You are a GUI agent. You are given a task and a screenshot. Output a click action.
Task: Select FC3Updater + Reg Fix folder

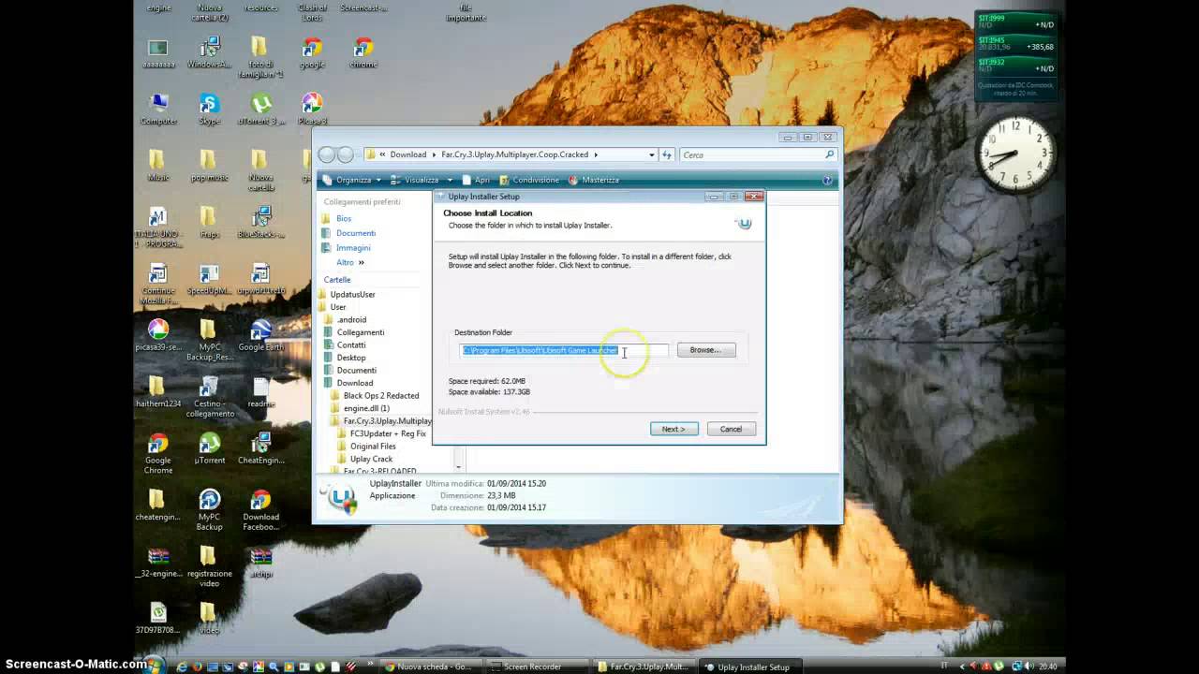387,433
